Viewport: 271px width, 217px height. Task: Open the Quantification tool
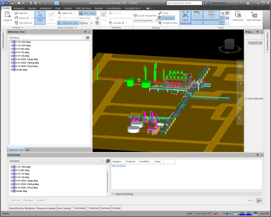(211, 18)
